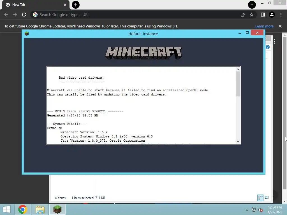Image resolution: width=287 pixels, height=215 pixels.
Task: Open the Chrome profile avatar menu
Action: [x=272, y=15]
